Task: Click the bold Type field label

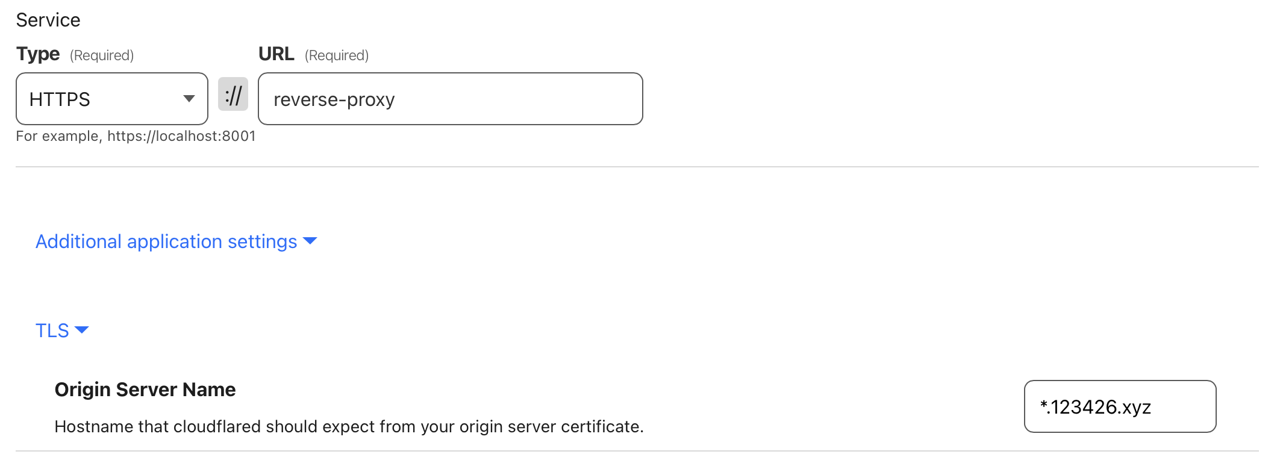Action: click(x=38, y=54)
